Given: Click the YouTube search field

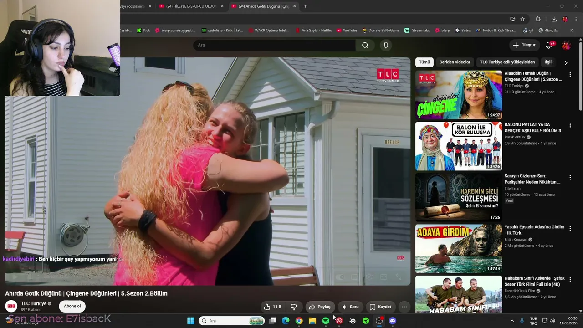Looking at the screenshot, I should click(x=274, y=45).
